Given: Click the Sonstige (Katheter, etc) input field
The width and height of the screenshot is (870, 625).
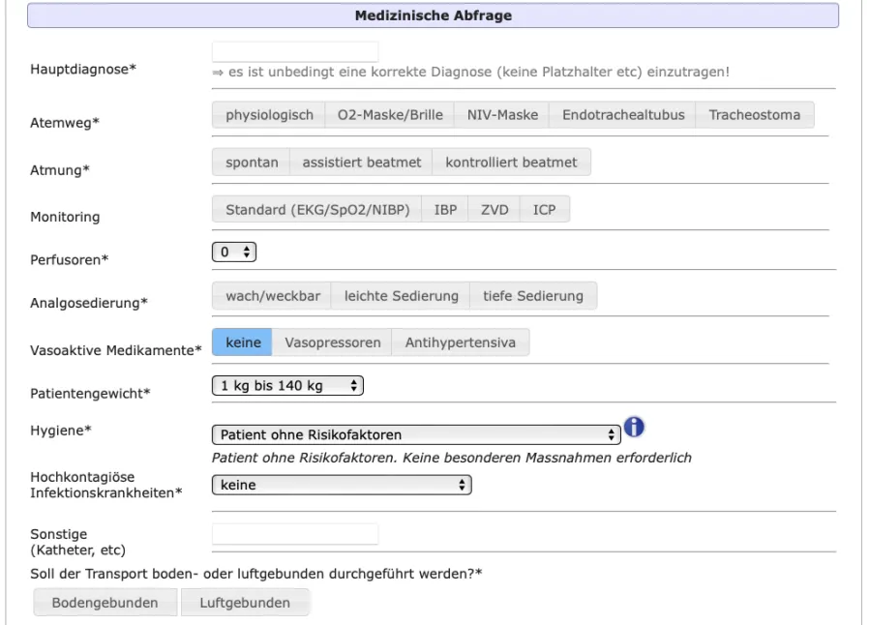Looking at the screenshot, I should (295, 534).
